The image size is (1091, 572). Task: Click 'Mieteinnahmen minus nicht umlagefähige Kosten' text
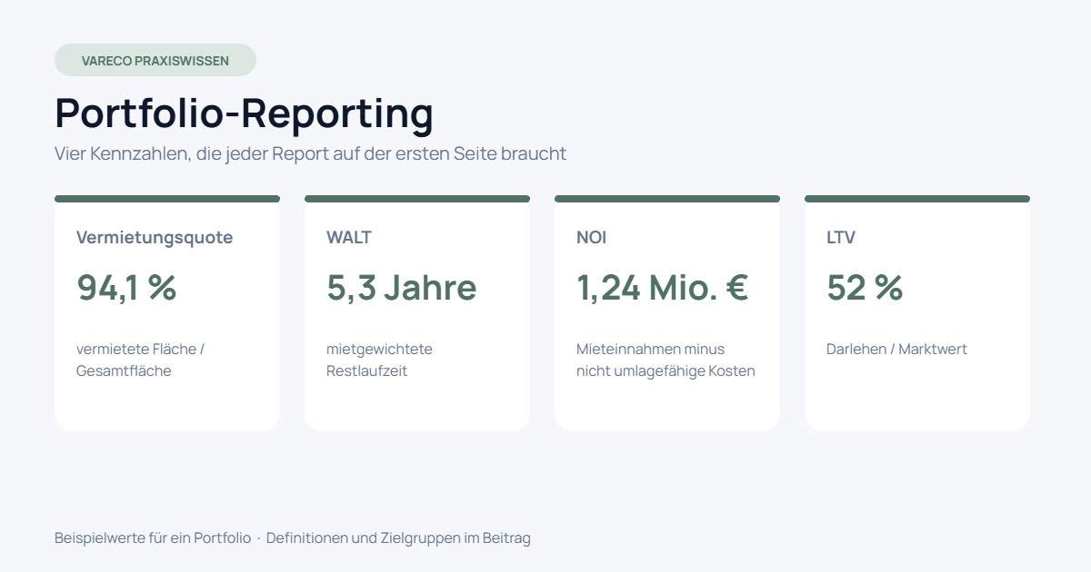click(x=666, y=360)
